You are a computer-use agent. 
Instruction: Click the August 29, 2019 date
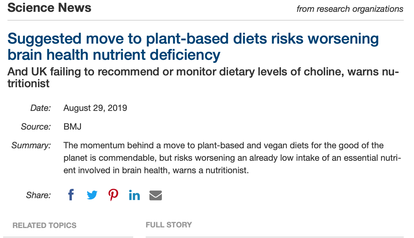tap(95, 108)
